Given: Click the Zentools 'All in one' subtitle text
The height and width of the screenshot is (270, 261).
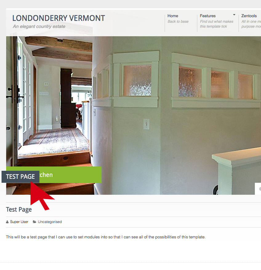Looking at the screenshot, I should pos(251,24).
